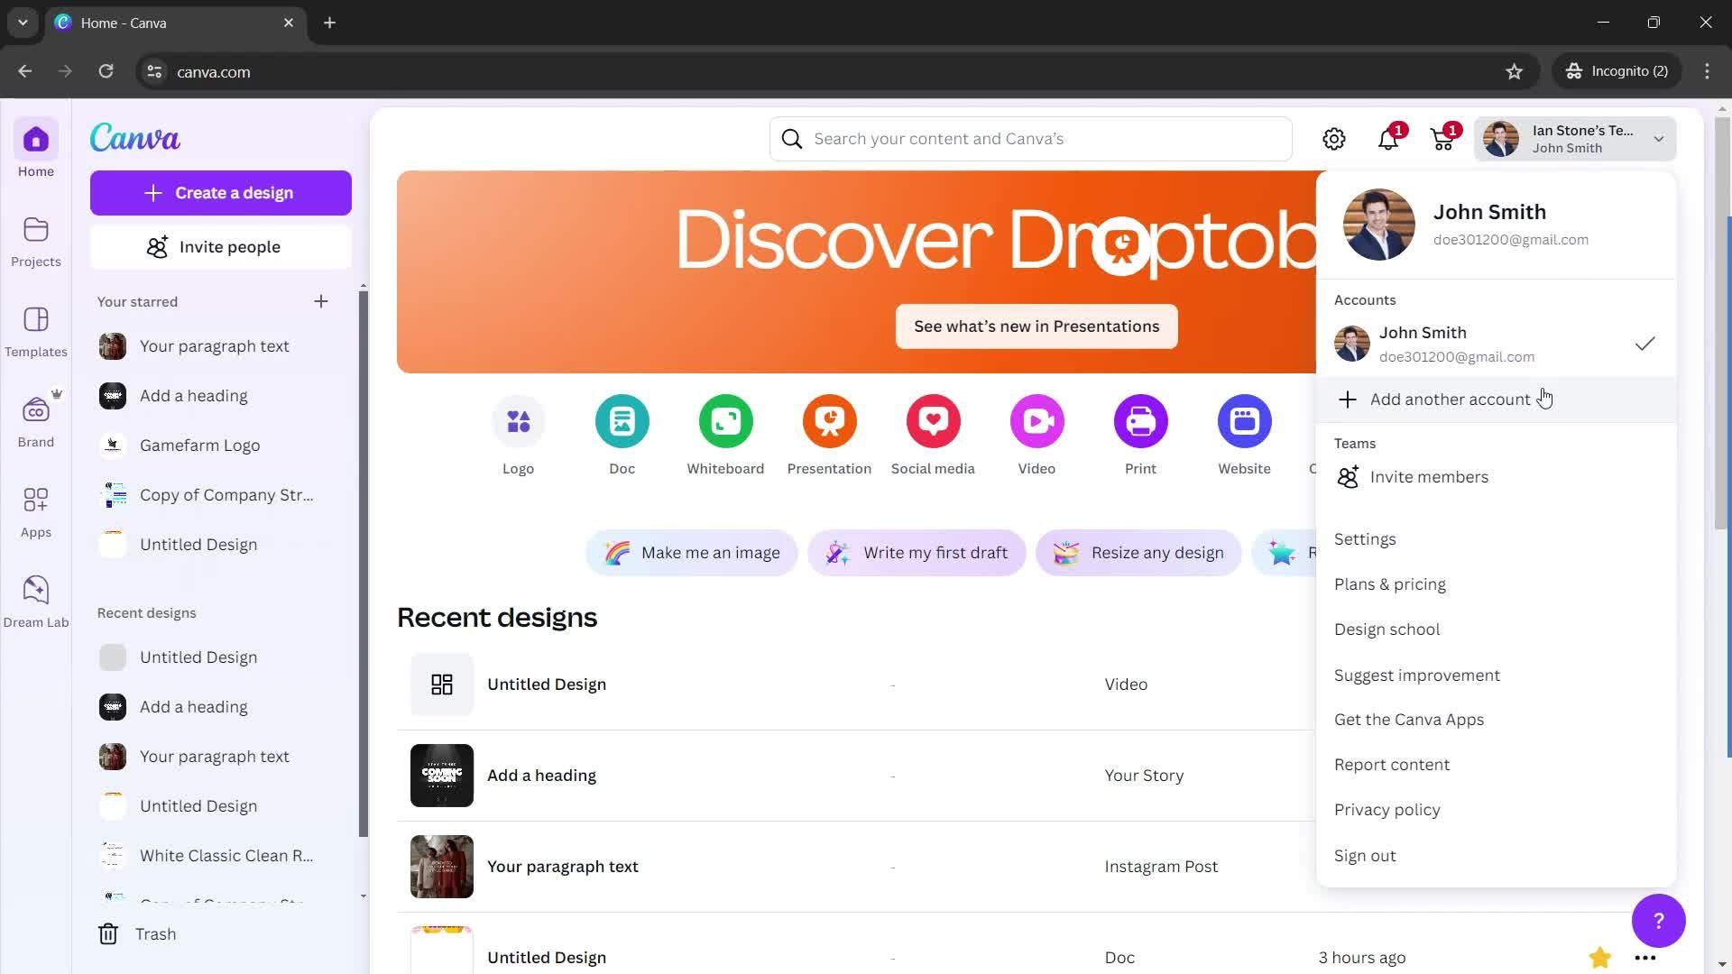This screenshot has height=974, width=1732.
Task: Click the more options ellipsis on Untitled Design Doc row
Action: tap(1645, 958)
